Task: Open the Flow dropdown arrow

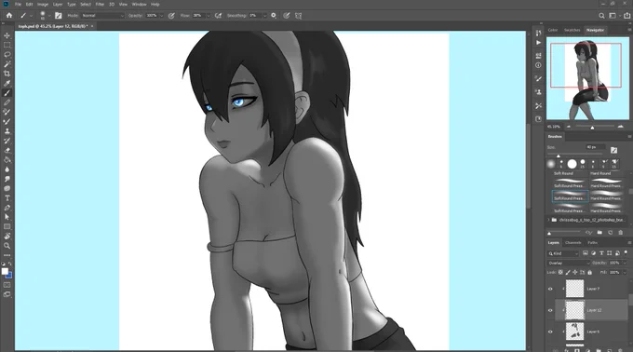Action: [x=209, y=16]
